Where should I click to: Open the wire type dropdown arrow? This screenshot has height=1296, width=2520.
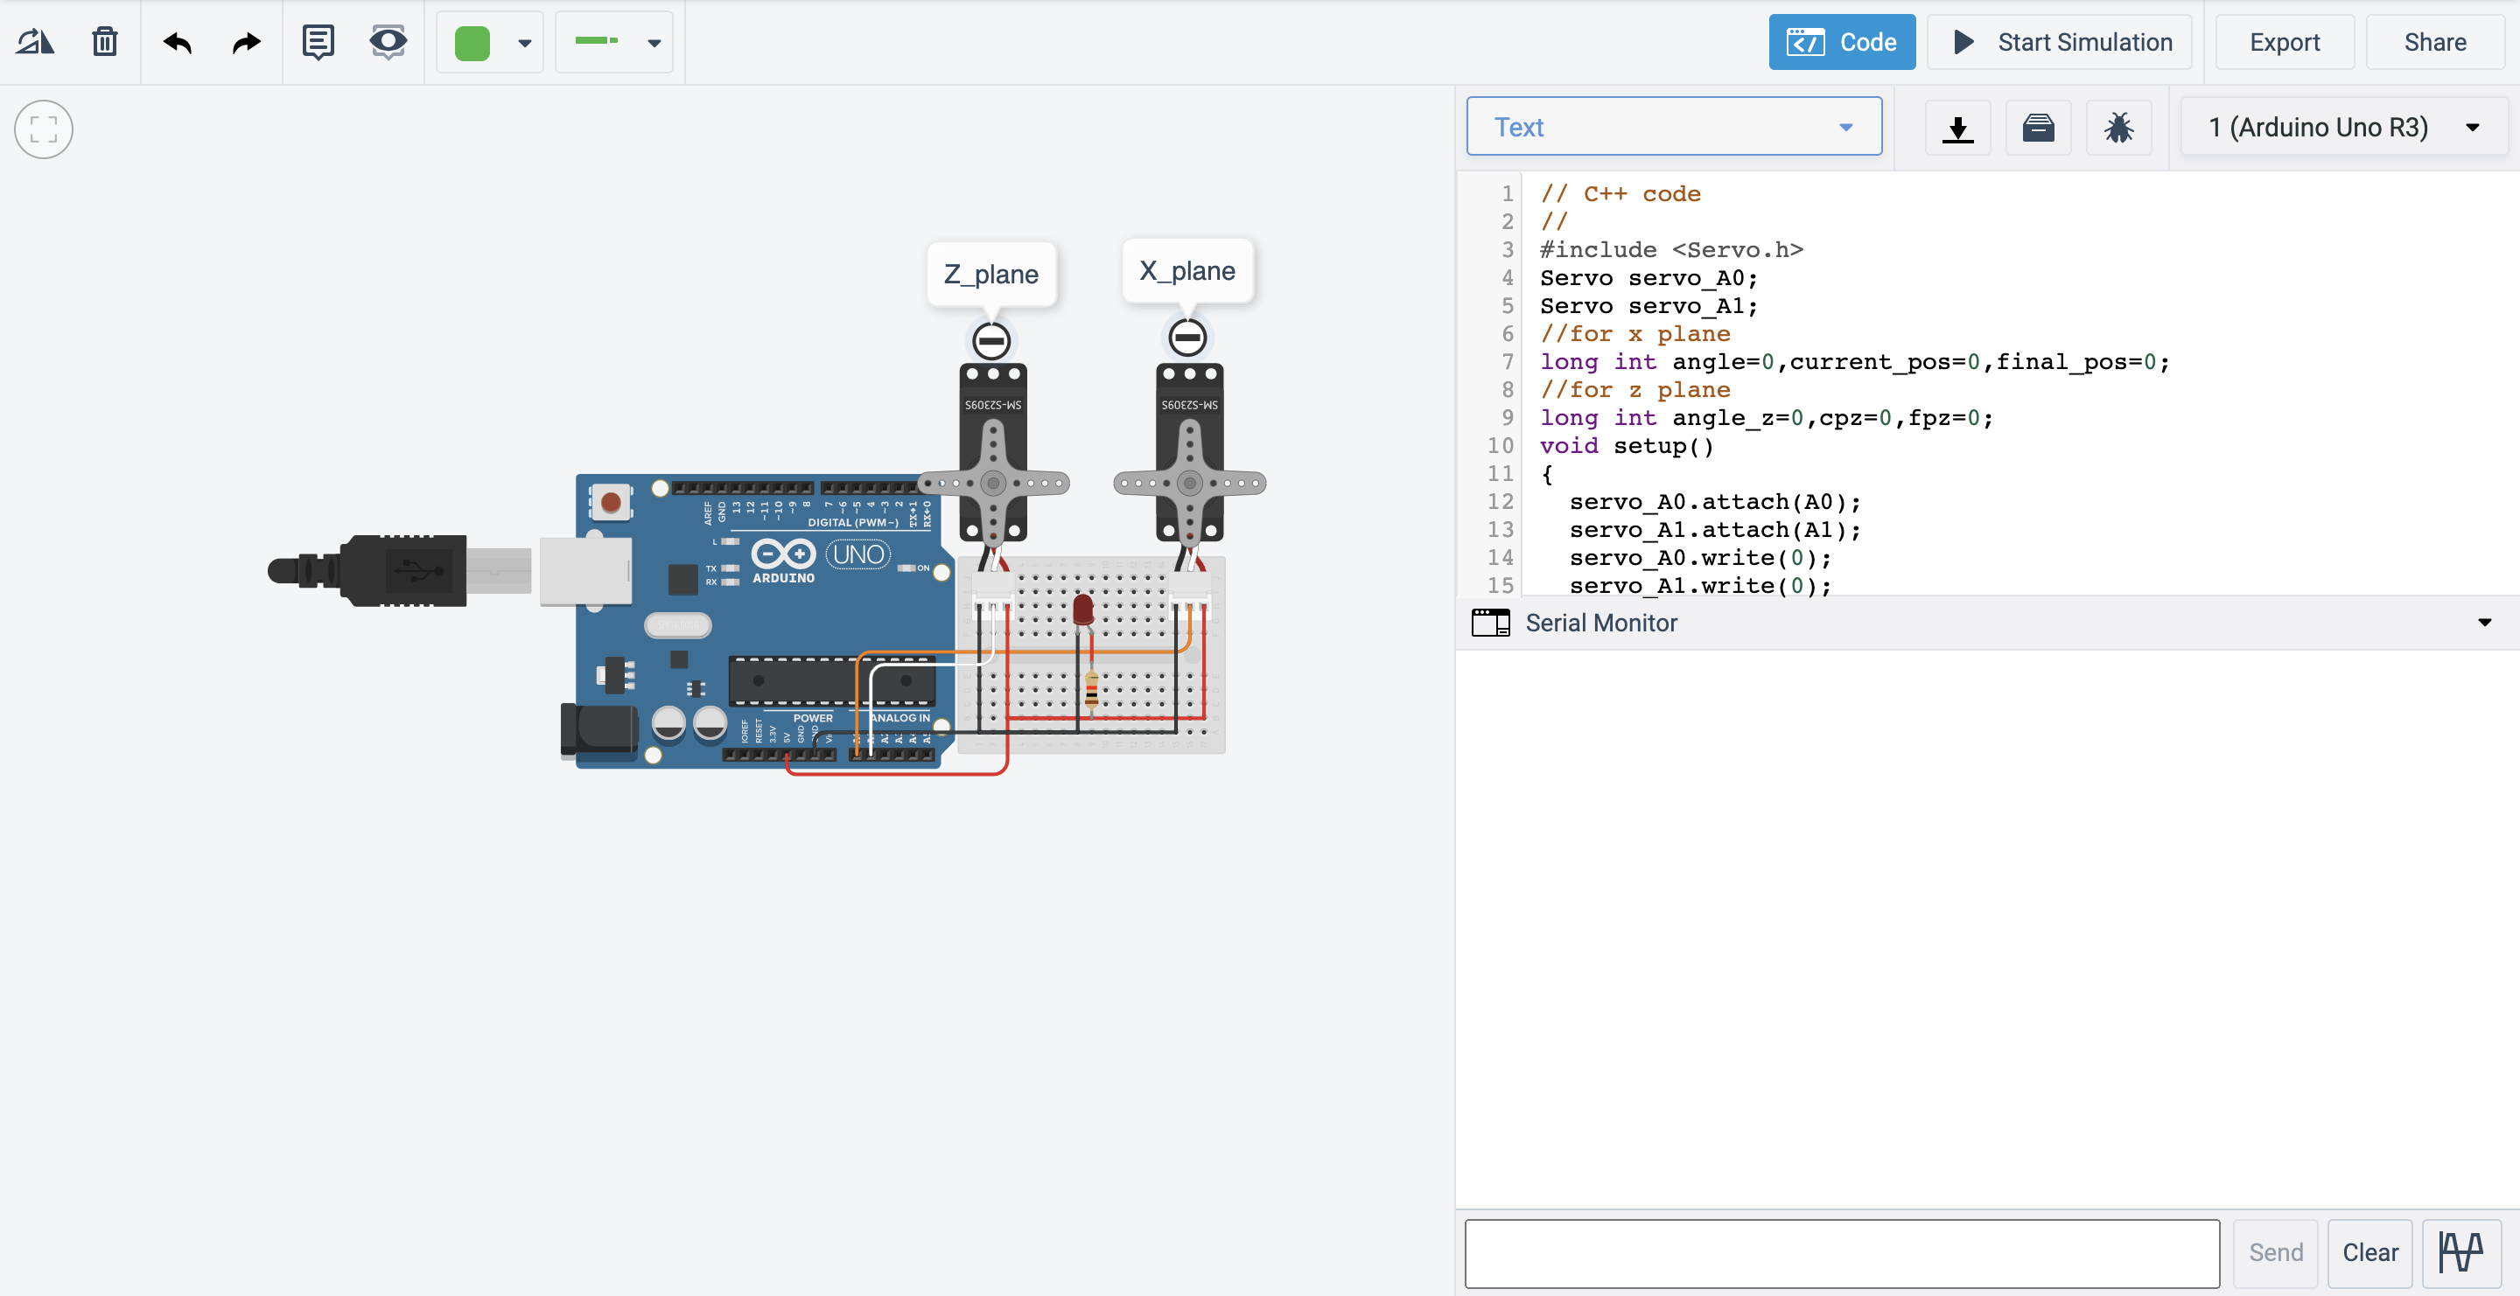coord(654,43)
